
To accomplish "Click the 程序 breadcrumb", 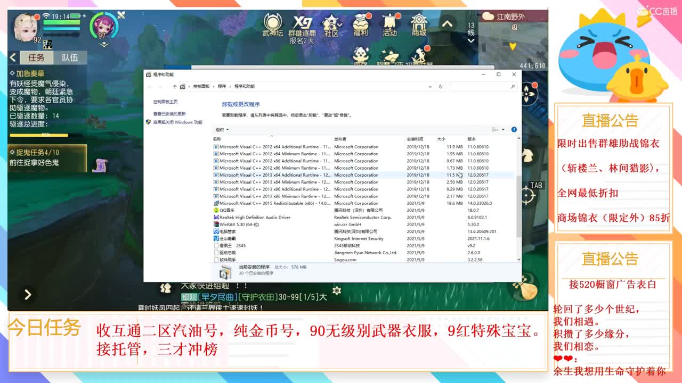I will pos(222,86).
